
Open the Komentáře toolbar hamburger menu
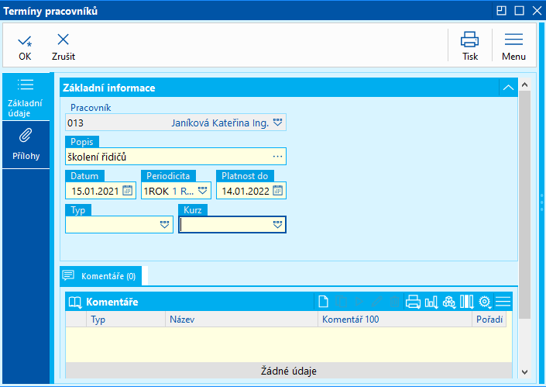click(x=503, y=302)
